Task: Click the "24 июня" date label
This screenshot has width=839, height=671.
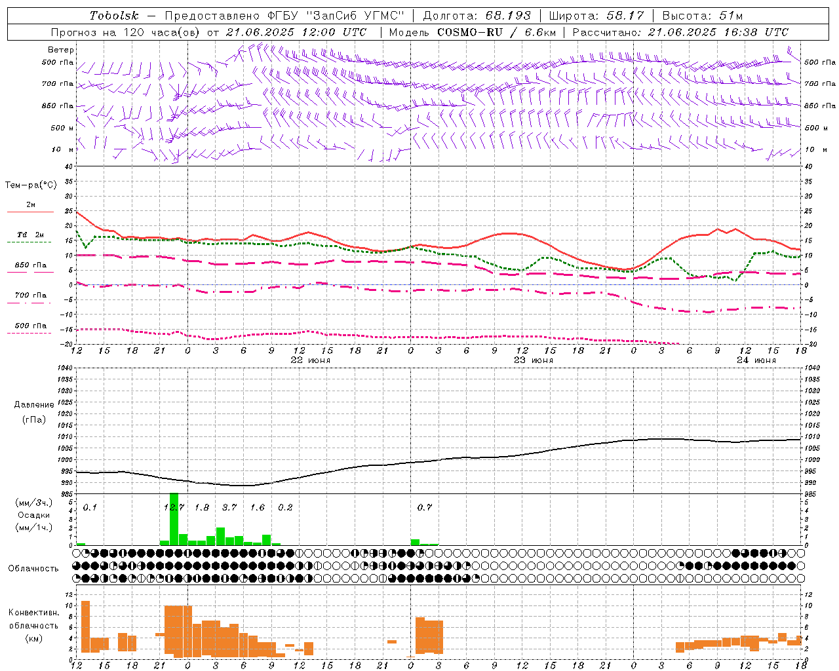Action: tap(756, 360)
